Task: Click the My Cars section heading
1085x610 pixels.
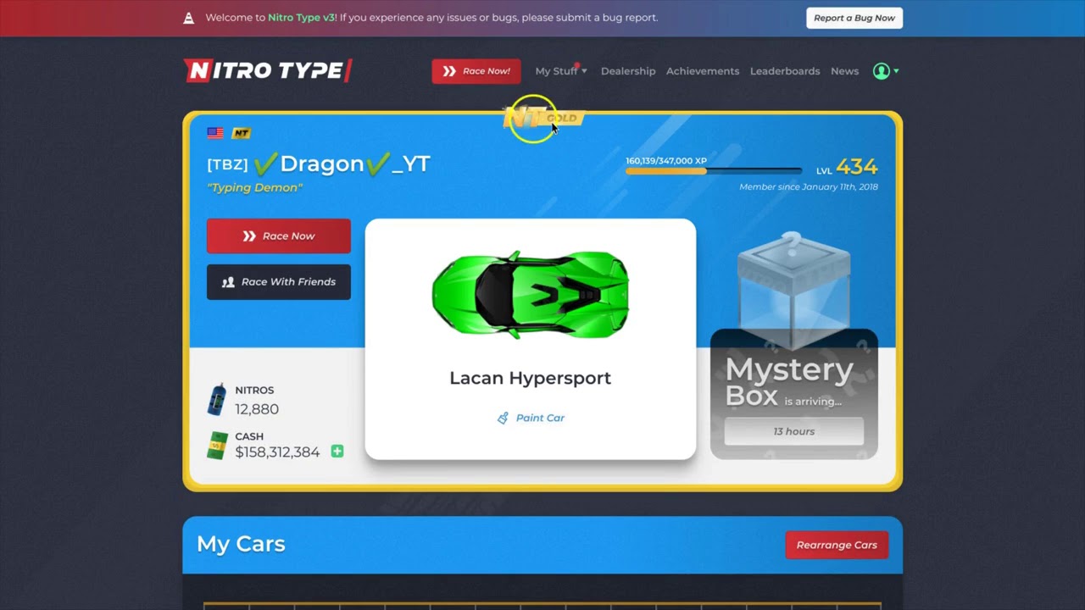Action: (241, 544)
